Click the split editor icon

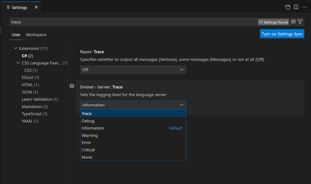click(x=296, y=7)
